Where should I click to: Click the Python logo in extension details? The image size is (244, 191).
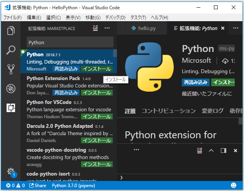click(x=149, y=67)
